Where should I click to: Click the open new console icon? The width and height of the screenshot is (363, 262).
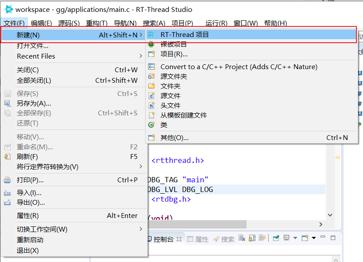click(x=305, y=238)
